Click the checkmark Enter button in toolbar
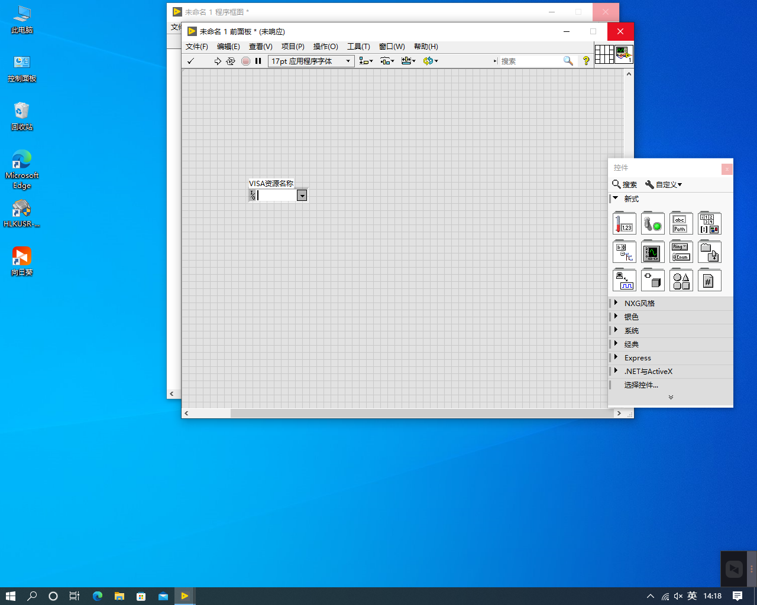 (190, 61)
